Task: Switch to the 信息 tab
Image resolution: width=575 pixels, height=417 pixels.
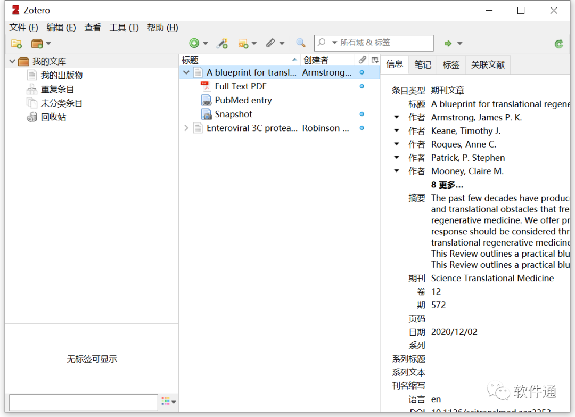Action: (x=395, y=64)
